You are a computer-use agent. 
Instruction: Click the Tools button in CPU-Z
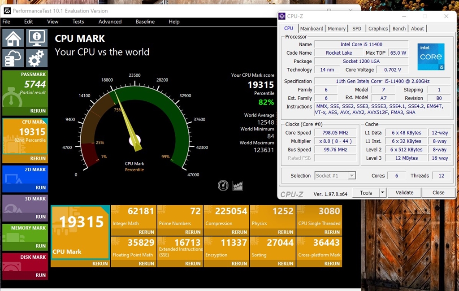[366, 193]
